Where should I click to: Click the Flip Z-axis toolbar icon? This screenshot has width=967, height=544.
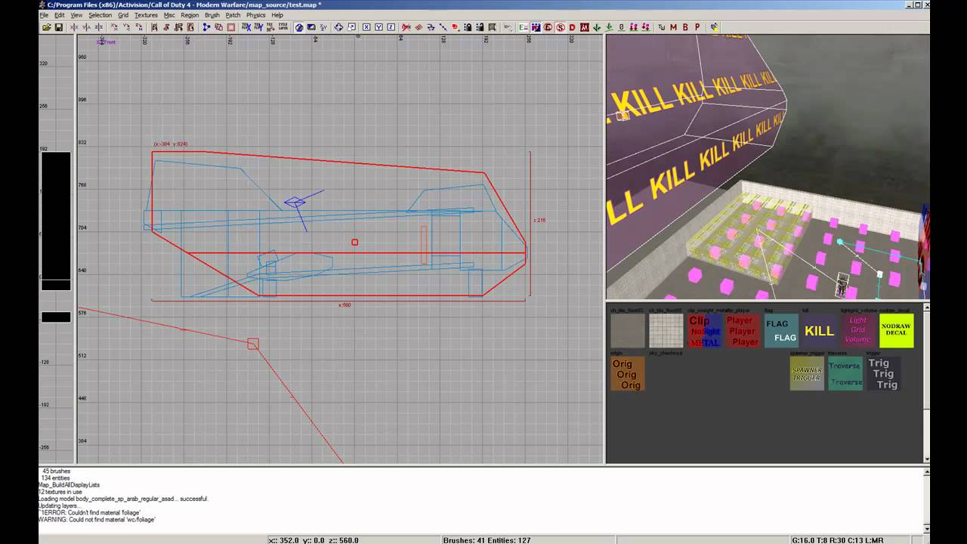[98, 27]
